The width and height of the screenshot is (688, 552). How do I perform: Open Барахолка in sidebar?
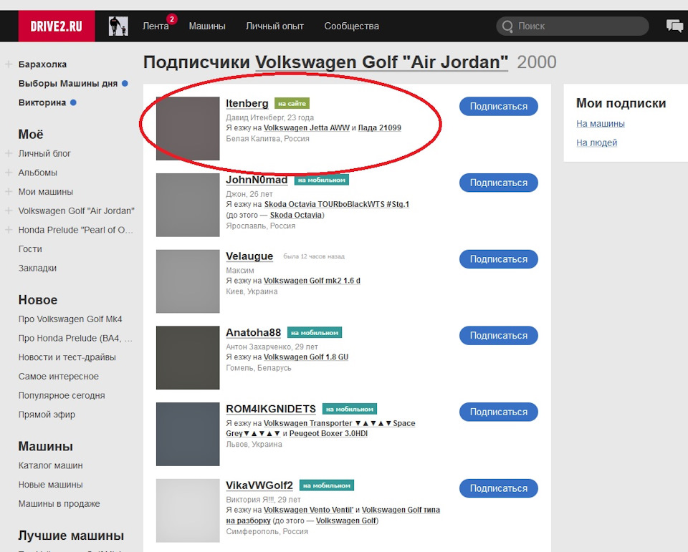tap(42, 64)
